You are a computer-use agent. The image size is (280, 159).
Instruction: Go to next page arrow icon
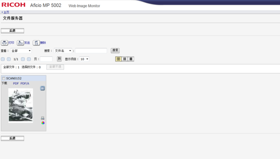[23, 59]
